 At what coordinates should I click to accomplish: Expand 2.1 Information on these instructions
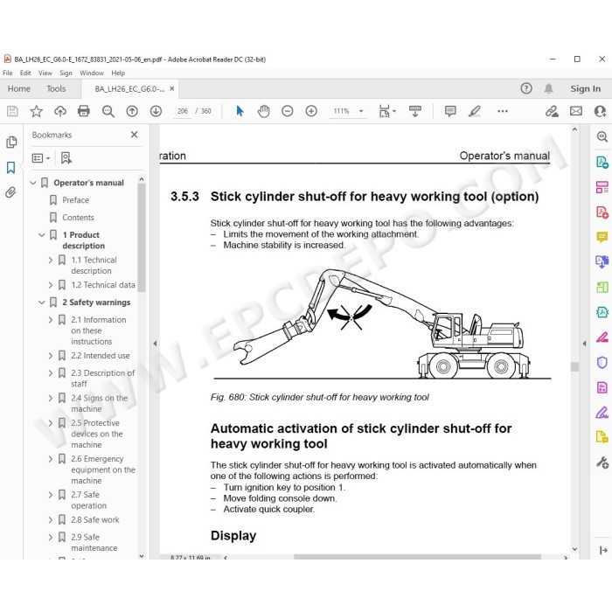tap(51, 320)
